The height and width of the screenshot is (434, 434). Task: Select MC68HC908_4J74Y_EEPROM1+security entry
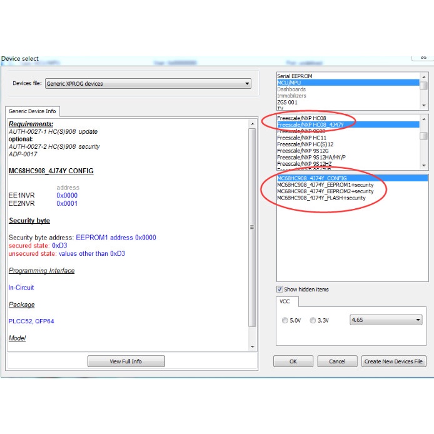point(325,185)
